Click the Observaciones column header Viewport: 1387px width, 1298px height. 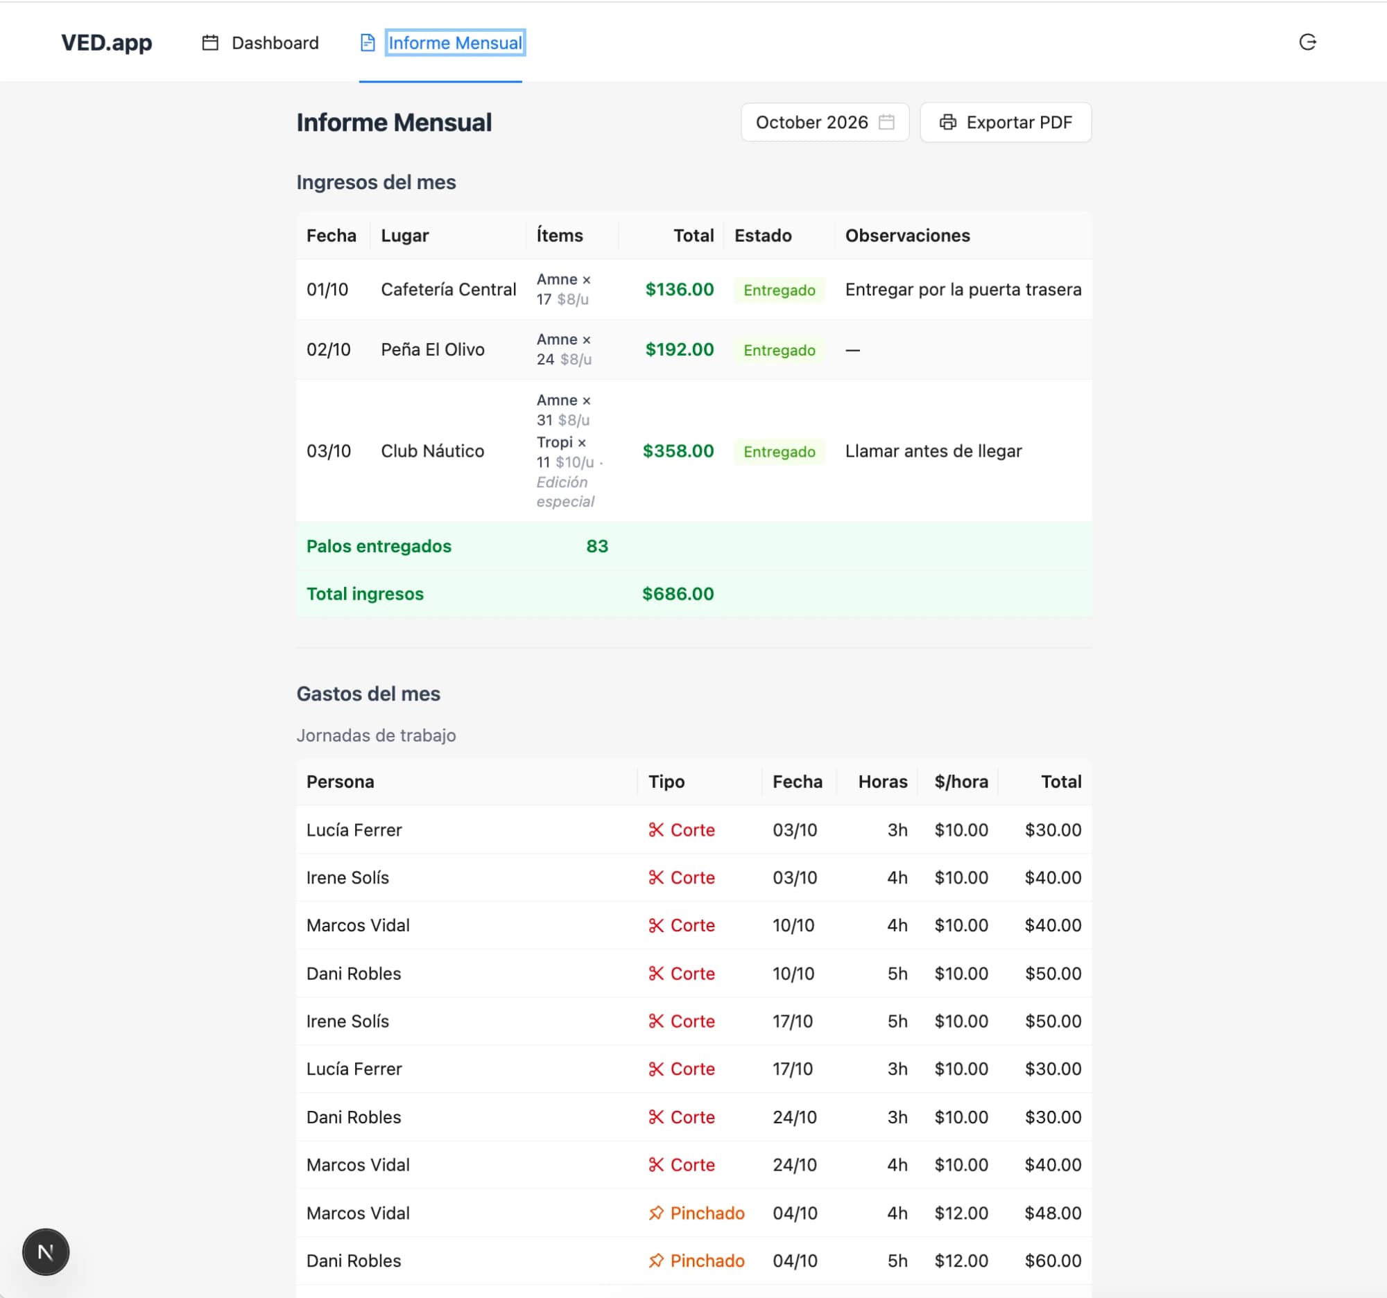[907, 236]
